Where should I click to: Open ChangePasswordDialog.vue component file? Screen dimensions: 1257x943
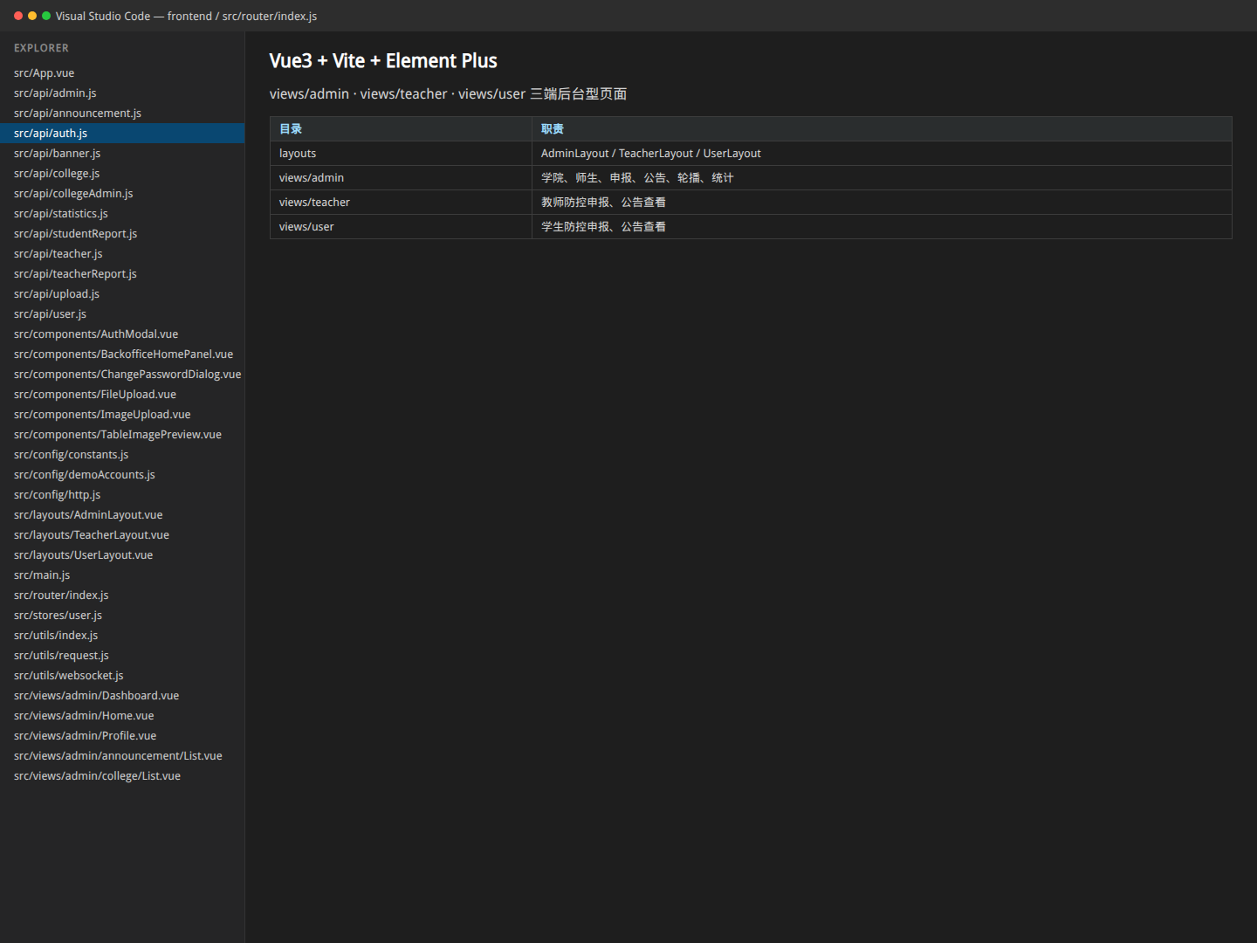(x=122, y=375)
